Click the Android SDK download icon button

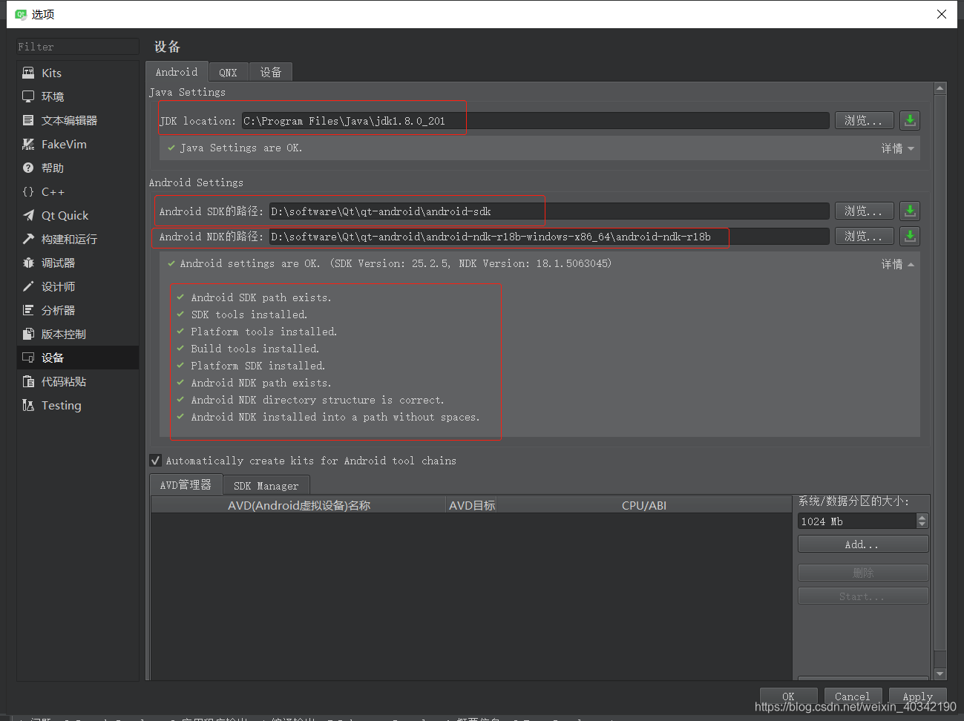pyautogui.click(x=910, y=211)
